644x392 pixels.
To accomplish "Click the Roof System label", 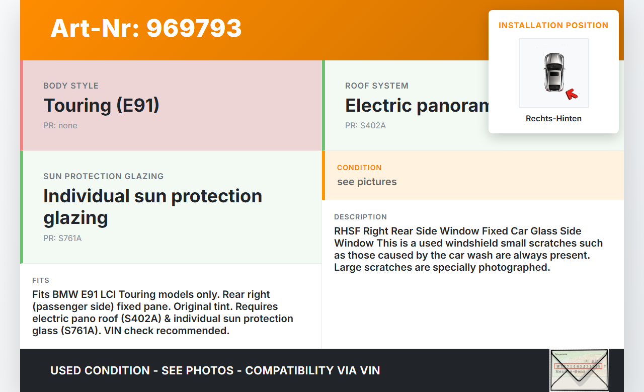I will pos(377,86).
